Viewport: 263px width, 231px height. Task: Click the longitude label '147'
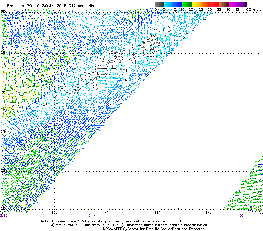coord(209,212)
